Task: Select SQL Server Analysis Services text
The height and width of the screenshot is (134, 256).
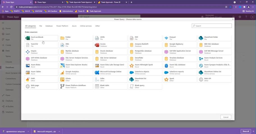Action: coord(77,58)
